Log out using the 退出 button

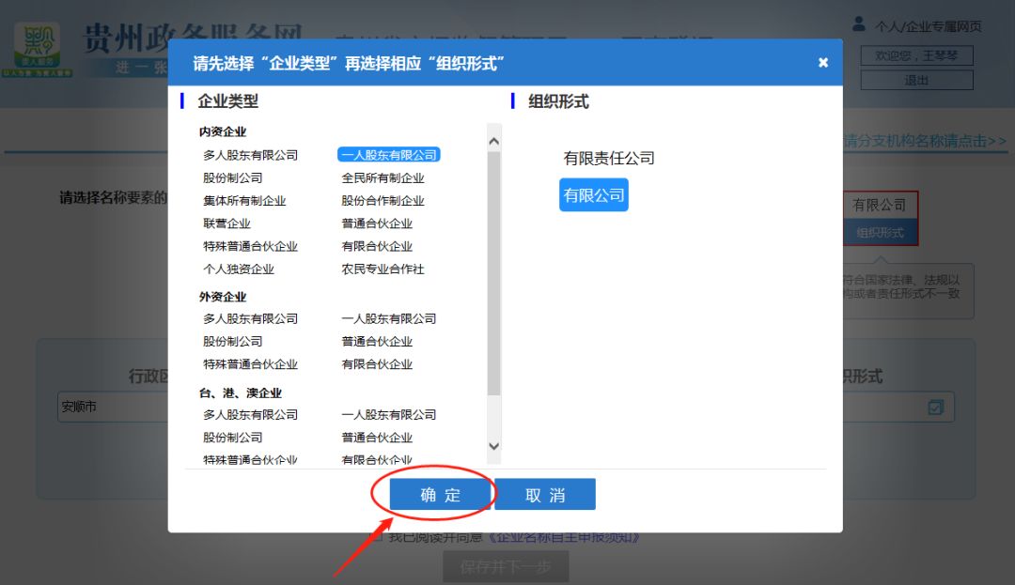click(915, 80)
